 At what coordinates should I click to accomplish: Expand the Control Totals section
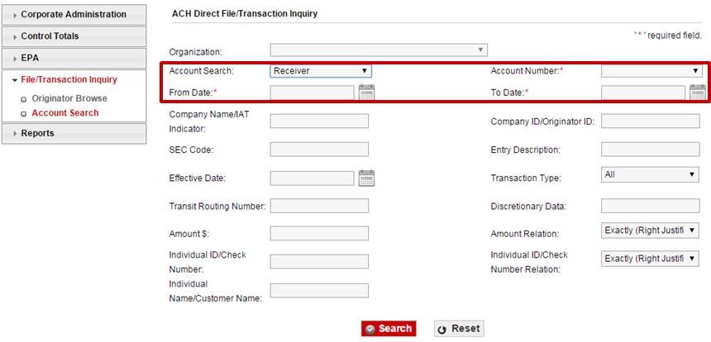pyautogui.click(x=74, y=36)
